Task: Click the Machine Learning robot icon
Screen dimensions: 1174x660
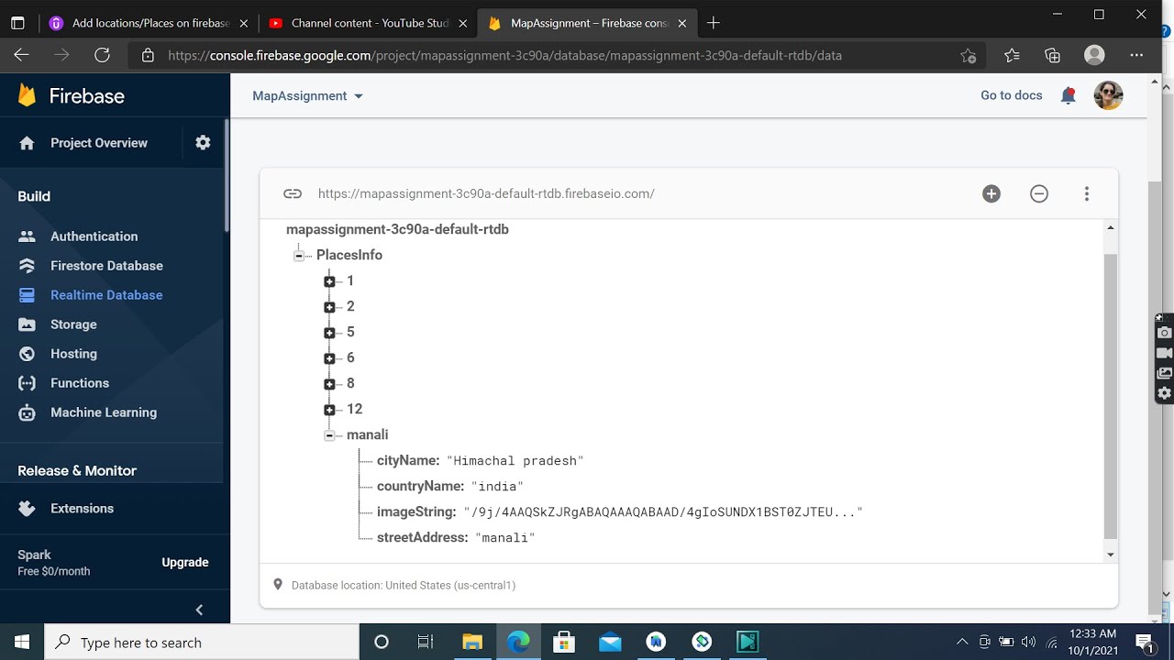Action: (27, 412)
